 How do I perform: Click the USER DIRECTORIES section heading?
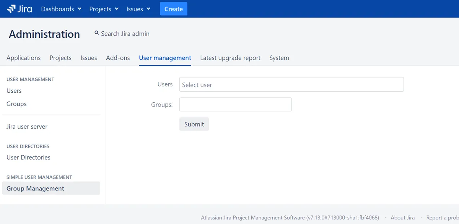click(x=28, y=146)
